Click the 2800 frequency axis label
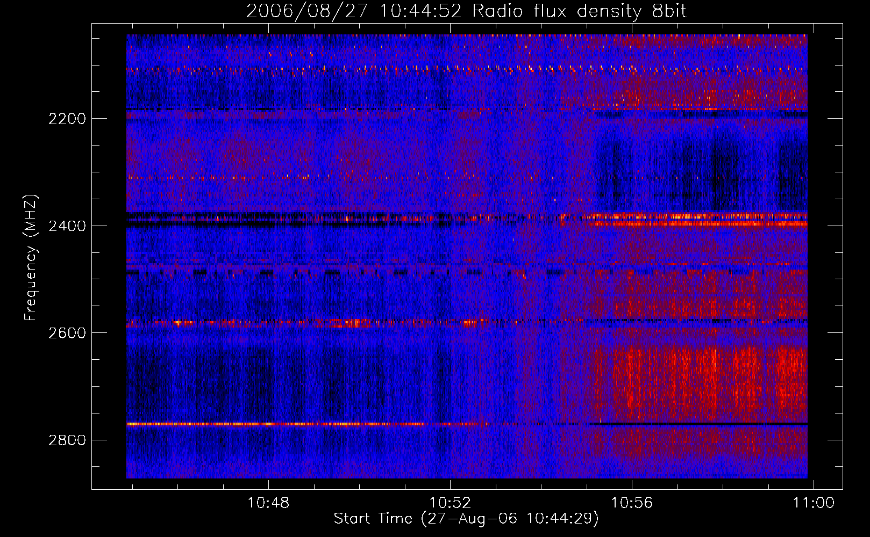Viewport: 870px width, 537px height. coord(67,440)
